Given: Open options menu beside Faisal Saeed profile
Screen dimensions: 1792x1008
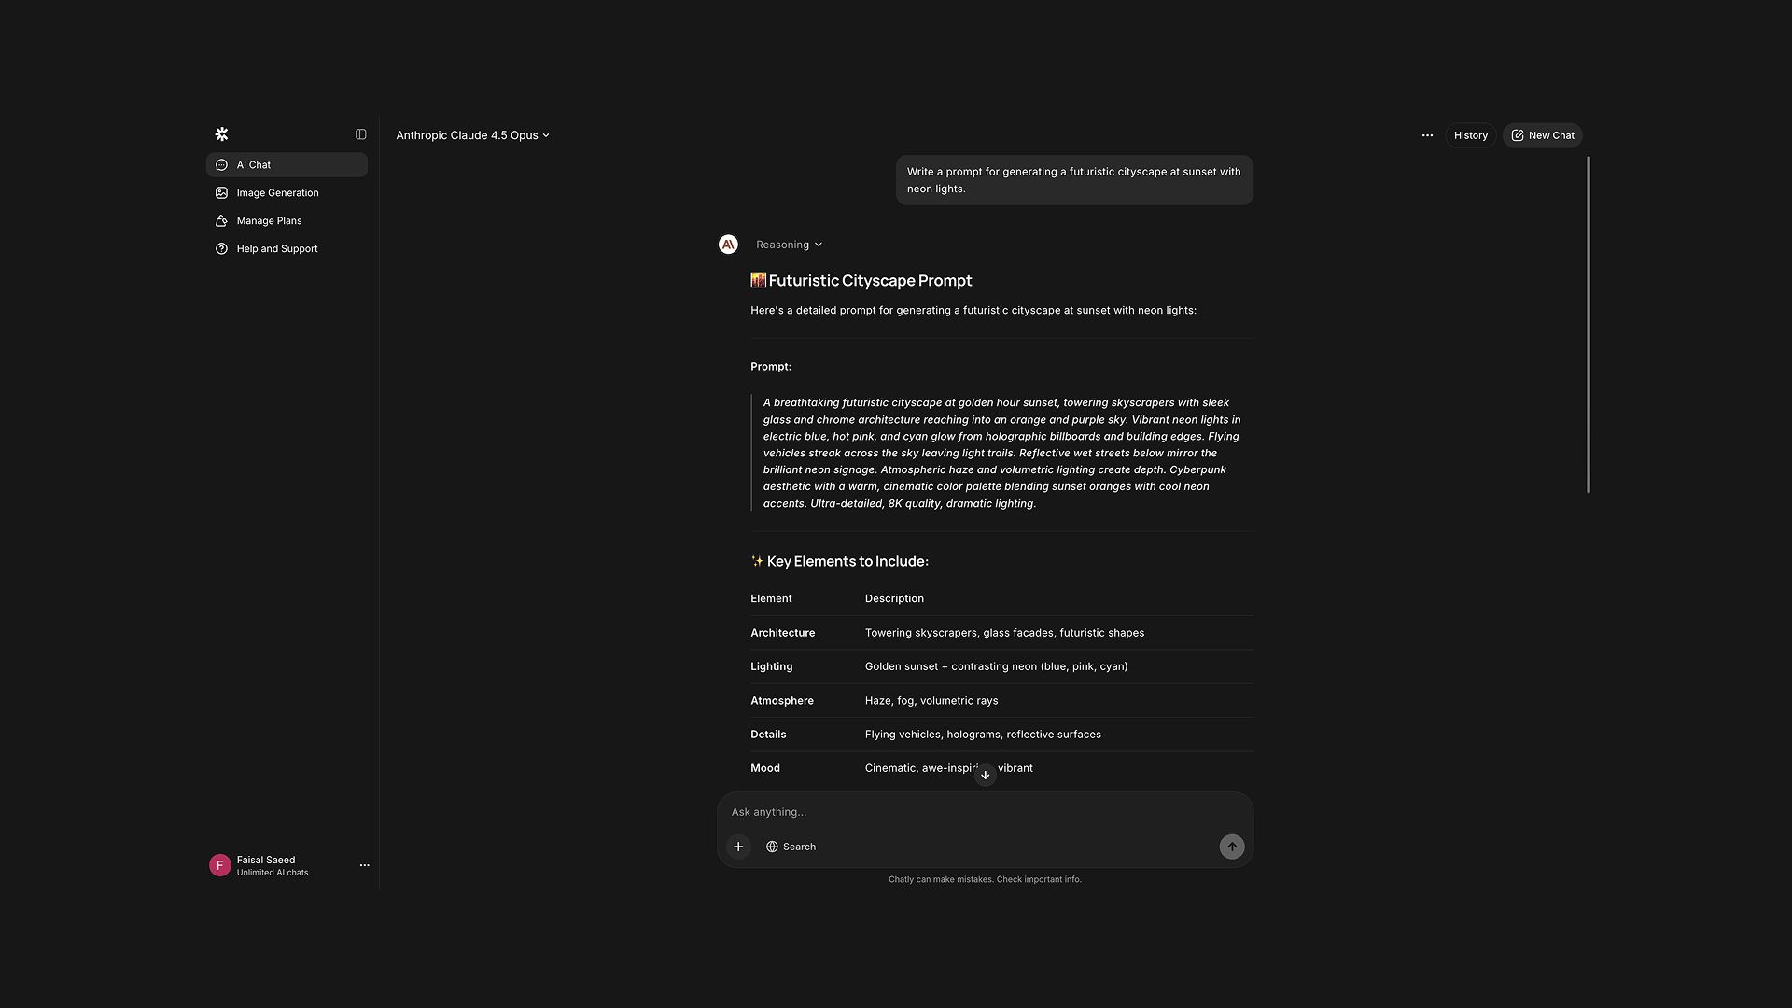Looking at the screenshot, I should click(364, 865).
